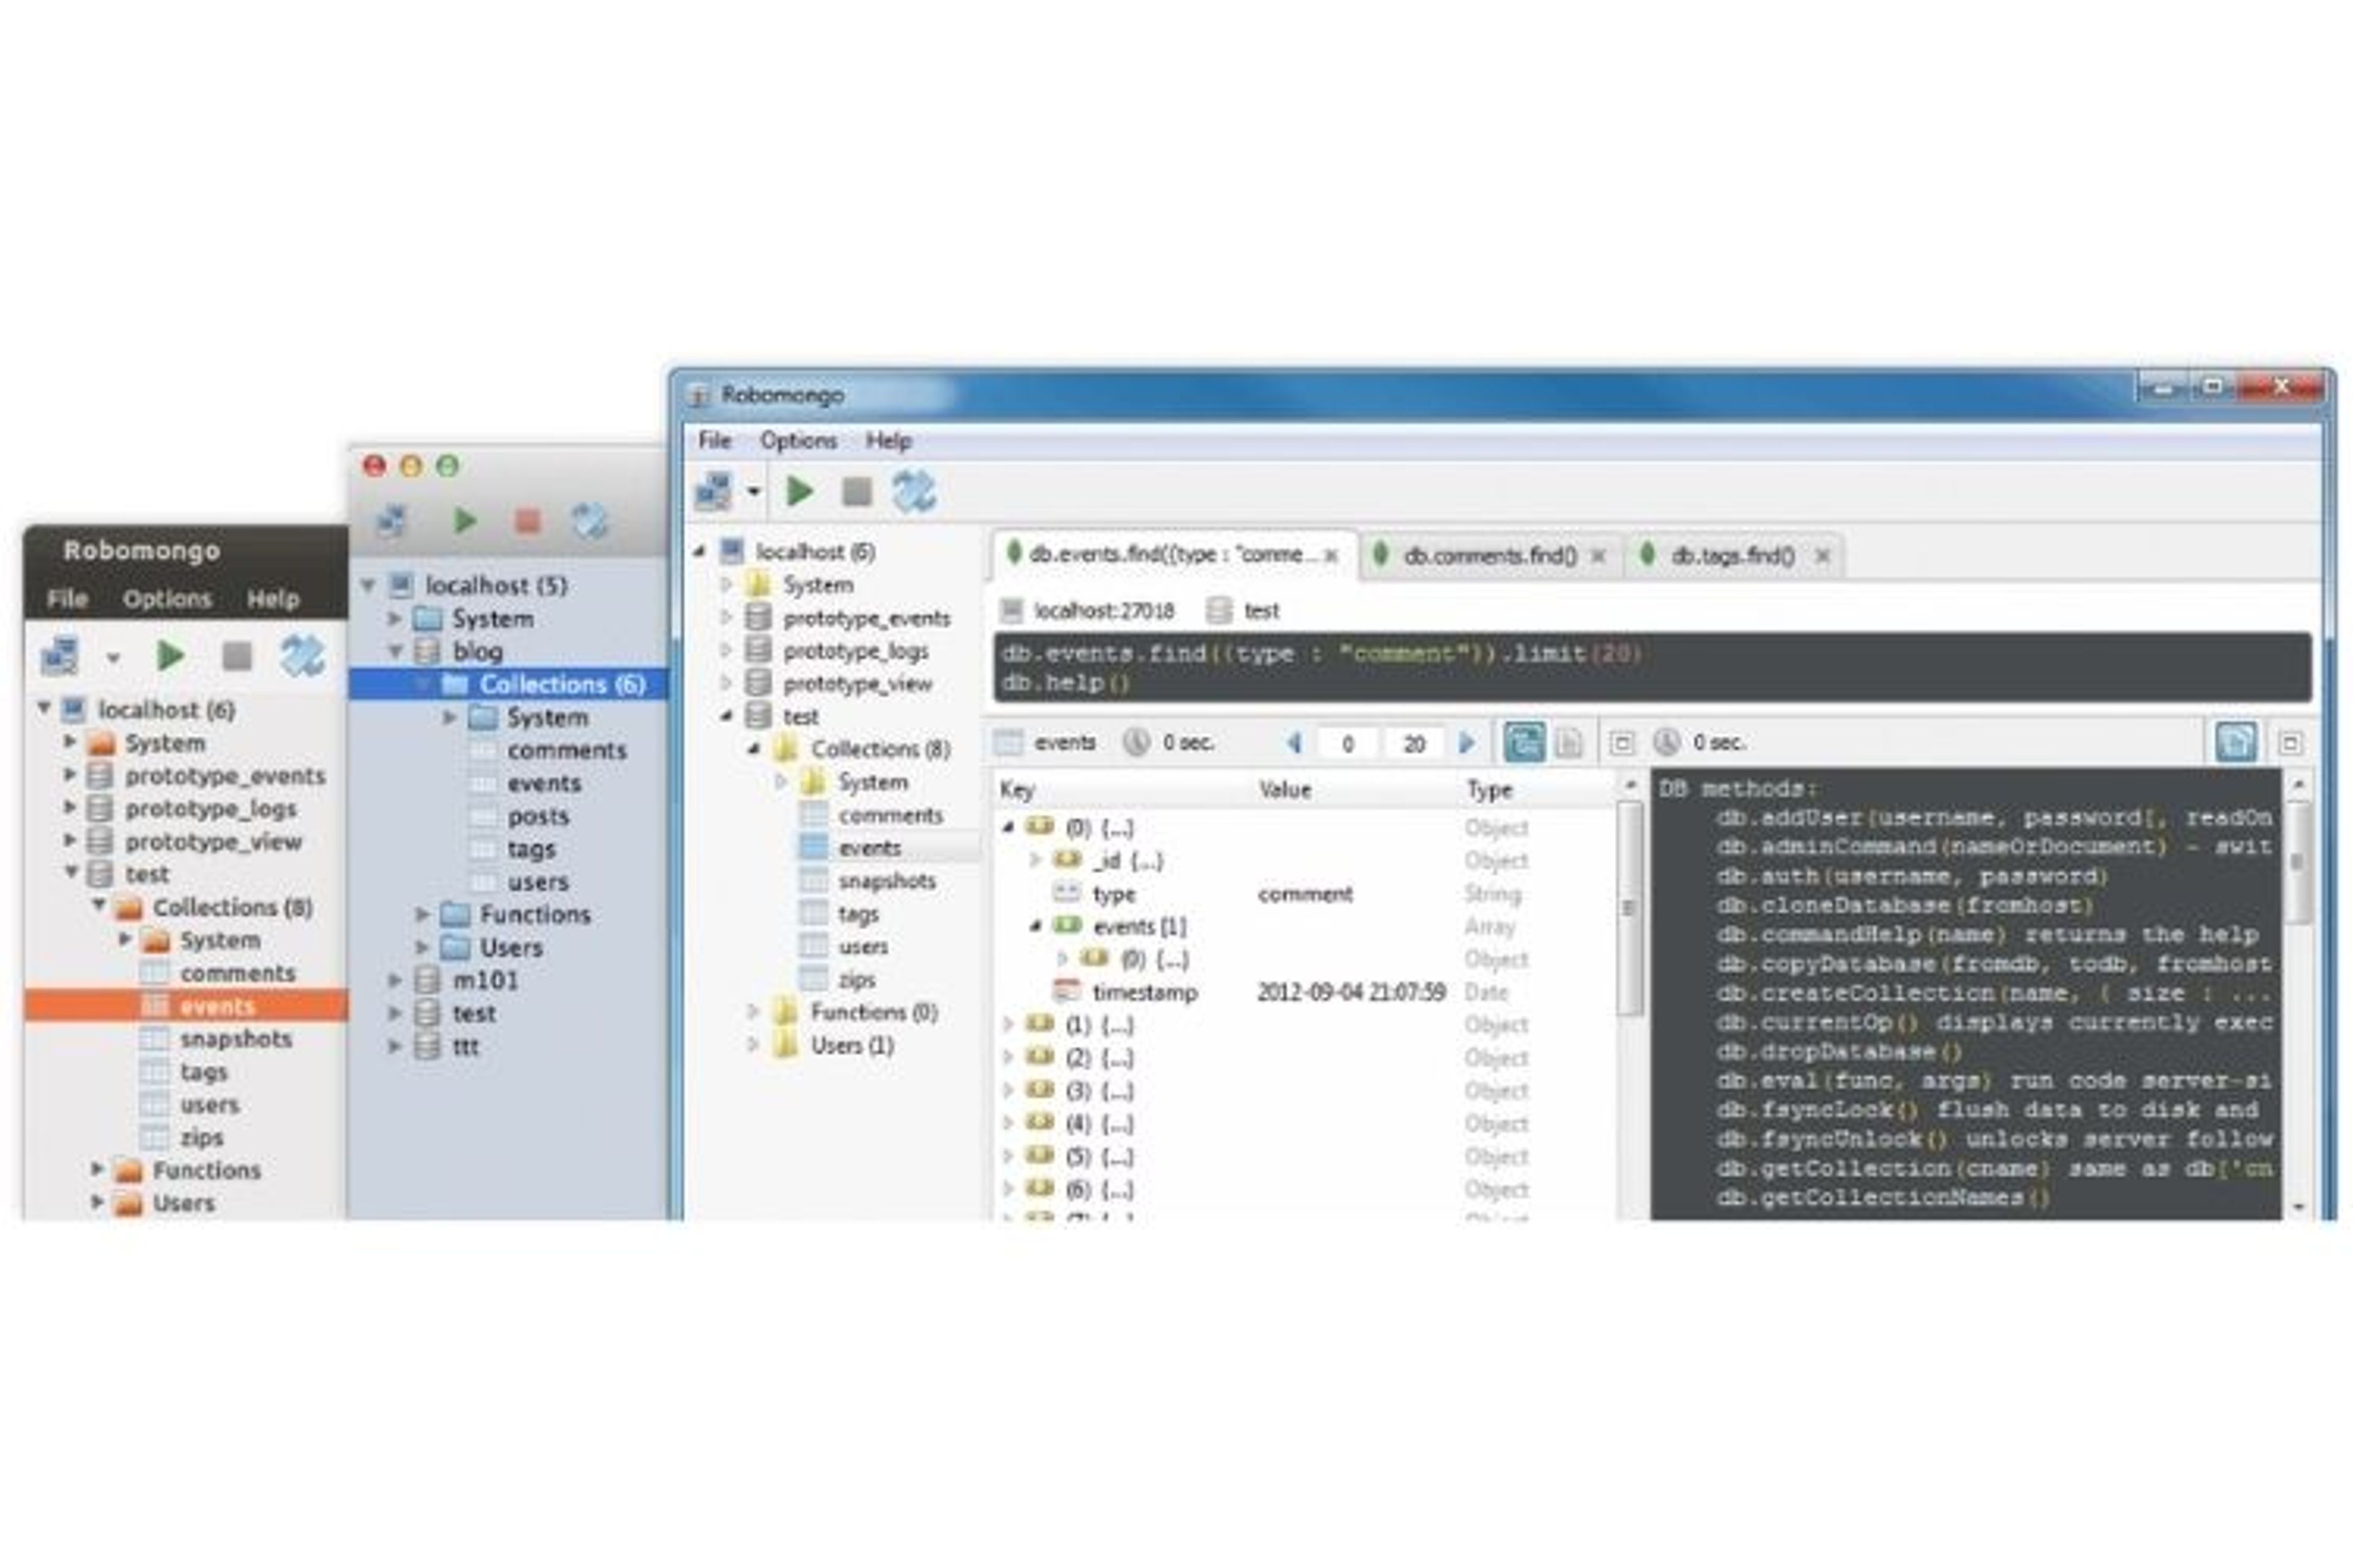Expand the _id field row
2353x1568 pixels.
1036,860
